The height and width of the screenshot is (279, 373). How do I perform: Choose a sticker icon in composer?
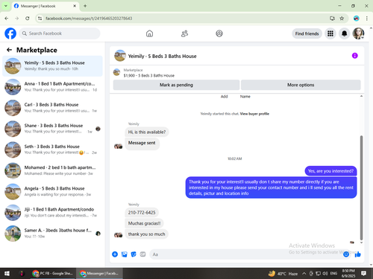(x=134, y=254)
